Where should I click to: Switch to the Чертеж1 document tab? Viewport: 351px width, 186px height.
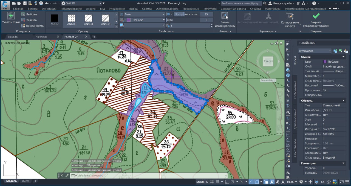[42, 37]
